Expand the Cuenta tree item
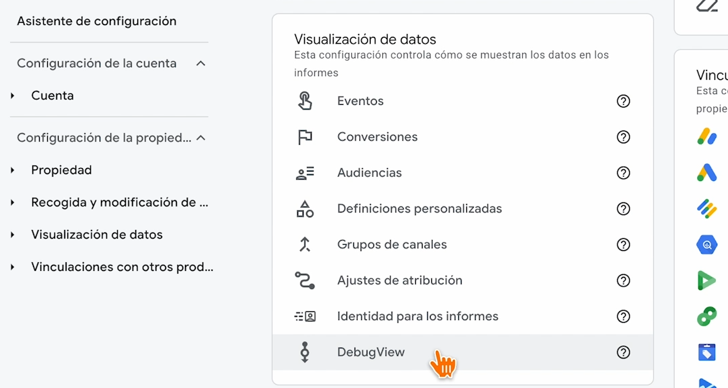The image size is (728, 388). (13, 95)
